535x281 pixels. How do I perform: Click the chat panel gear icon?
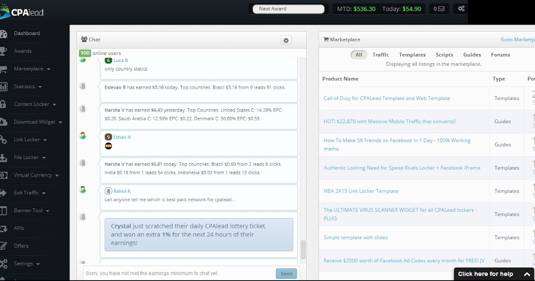coord(286,40)
